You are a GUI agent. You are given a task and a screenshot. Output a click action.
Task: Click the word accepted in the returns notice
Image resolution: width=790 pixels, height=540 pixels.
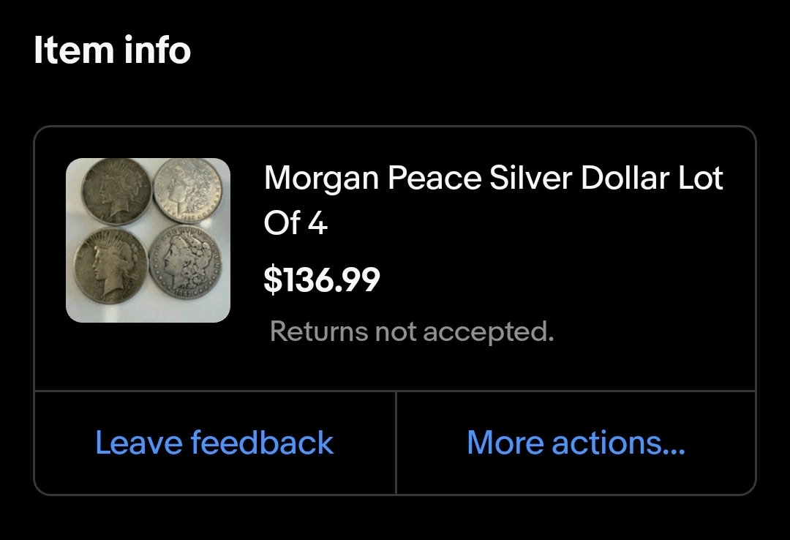pyautogui.click(x=488, y=333)
